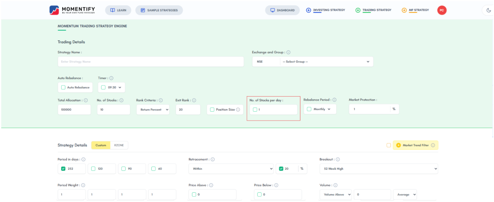The image size is (494, 202).
Task: Enable the Position Size checkbox
Action: click(212, 110)
